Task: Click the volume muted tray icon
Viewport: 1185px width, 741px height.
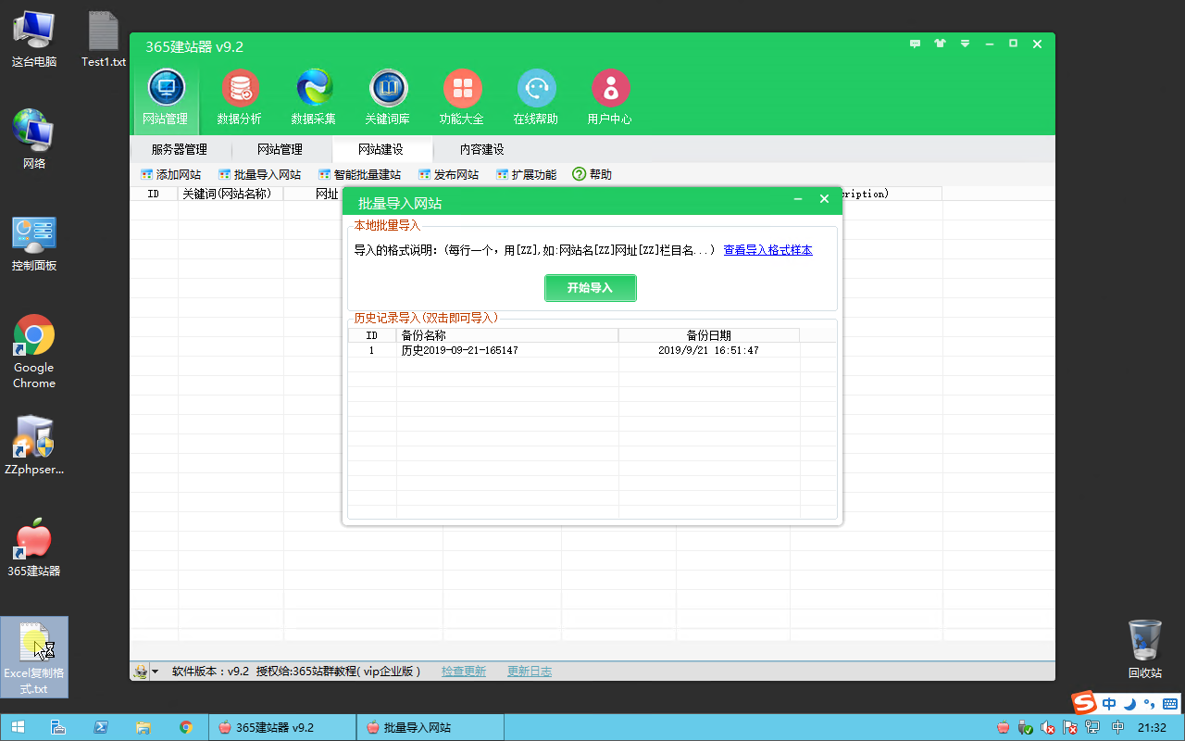Action: tap(1048, 728)
